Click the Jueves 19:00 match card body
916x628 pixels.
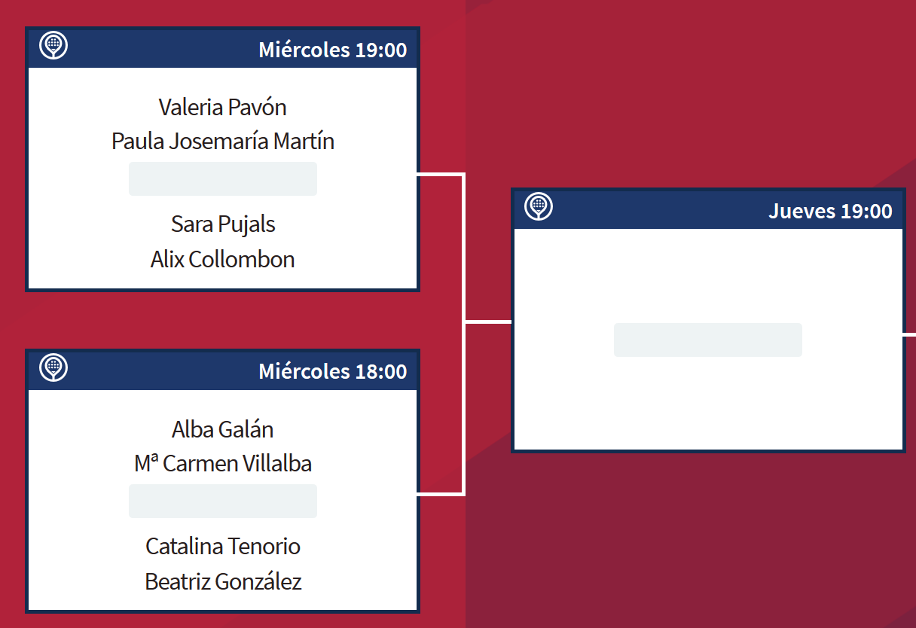point(708,407)
